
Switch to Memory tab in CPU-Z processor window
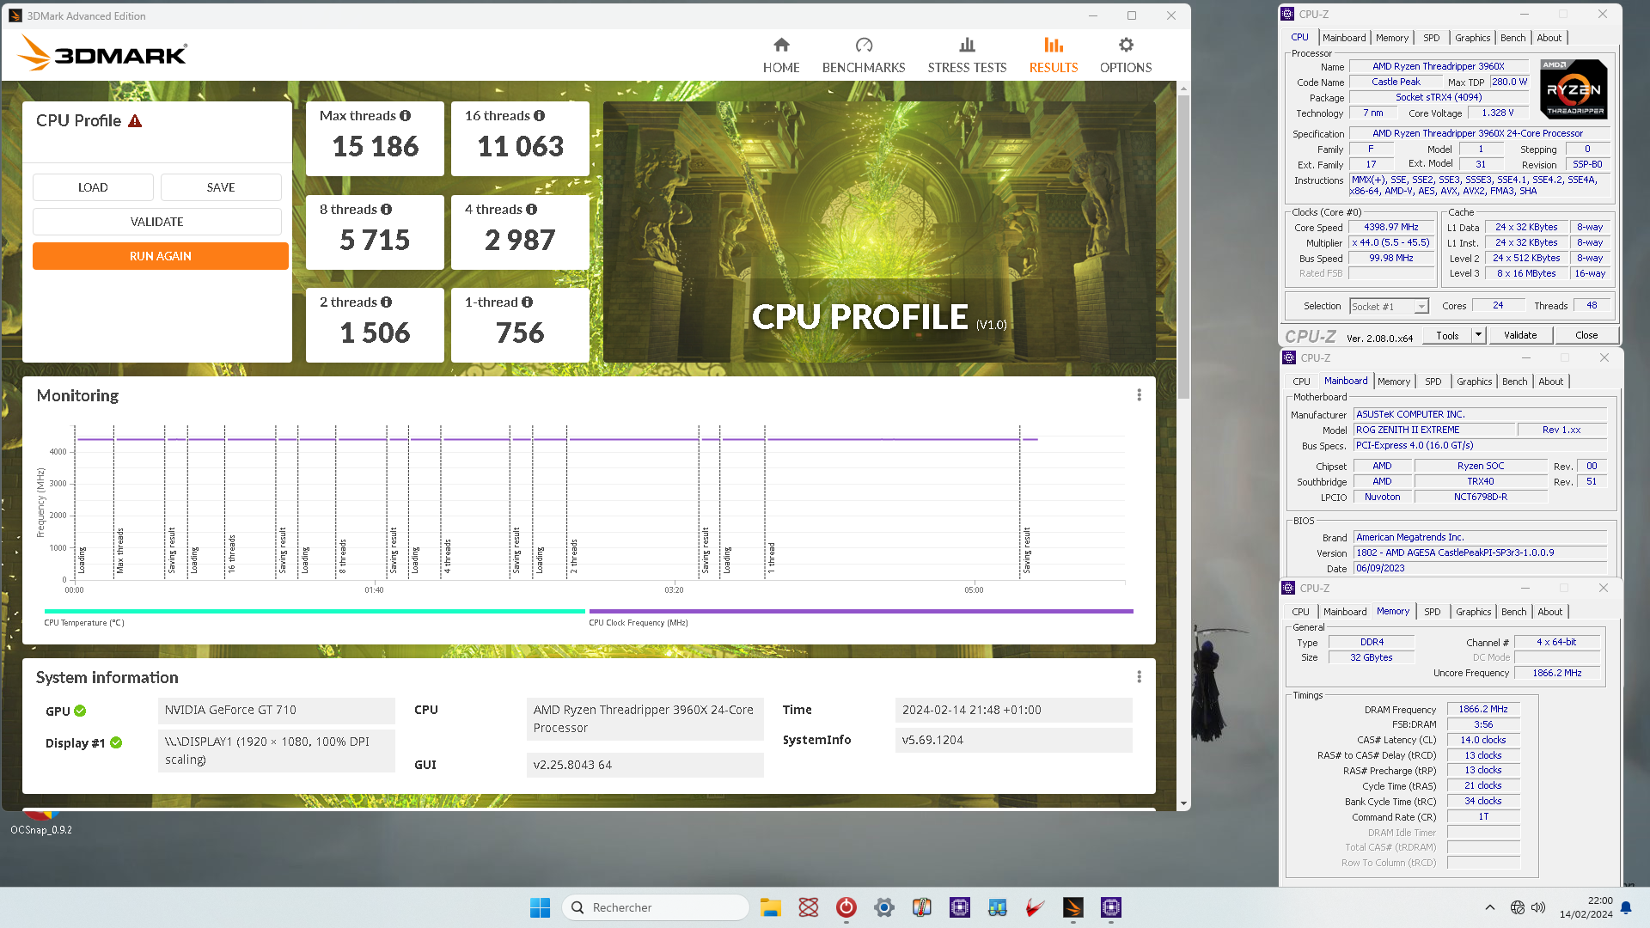coord(1392,38)
